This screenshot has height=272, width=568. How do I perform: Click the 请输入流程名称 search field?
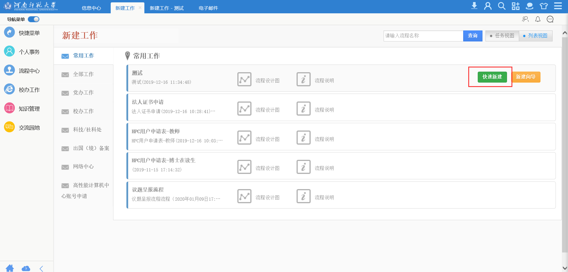[423, 36]
